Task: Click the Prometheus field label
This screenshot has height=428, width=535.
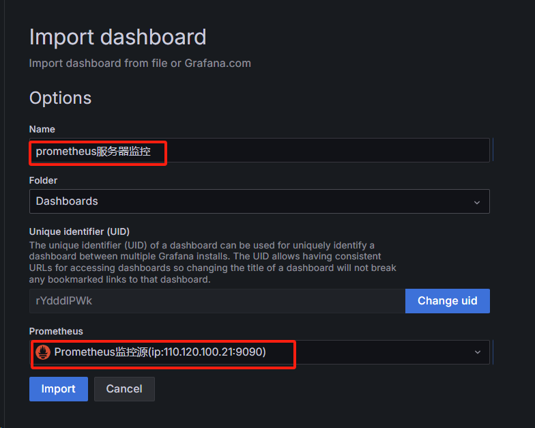Action: 56,331
